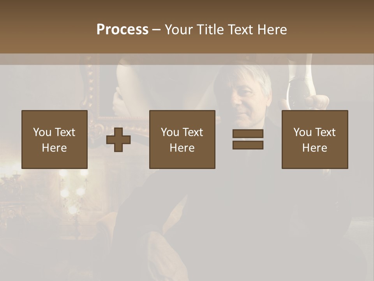Click "You Text" in the middle box
The width and height of the screenshot is (374, 281).
(182, 132)
